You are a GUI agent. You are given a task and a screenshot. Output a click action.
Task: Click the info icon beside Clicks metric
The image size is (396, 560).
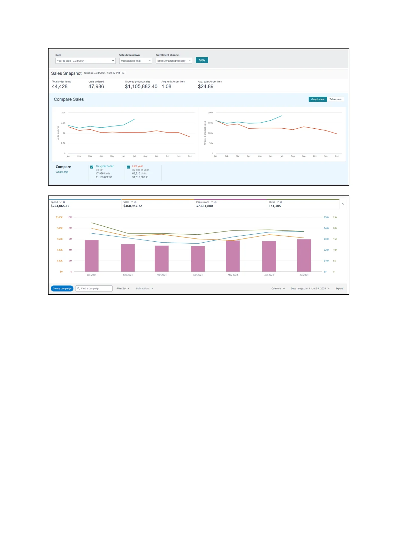(281, 202)
